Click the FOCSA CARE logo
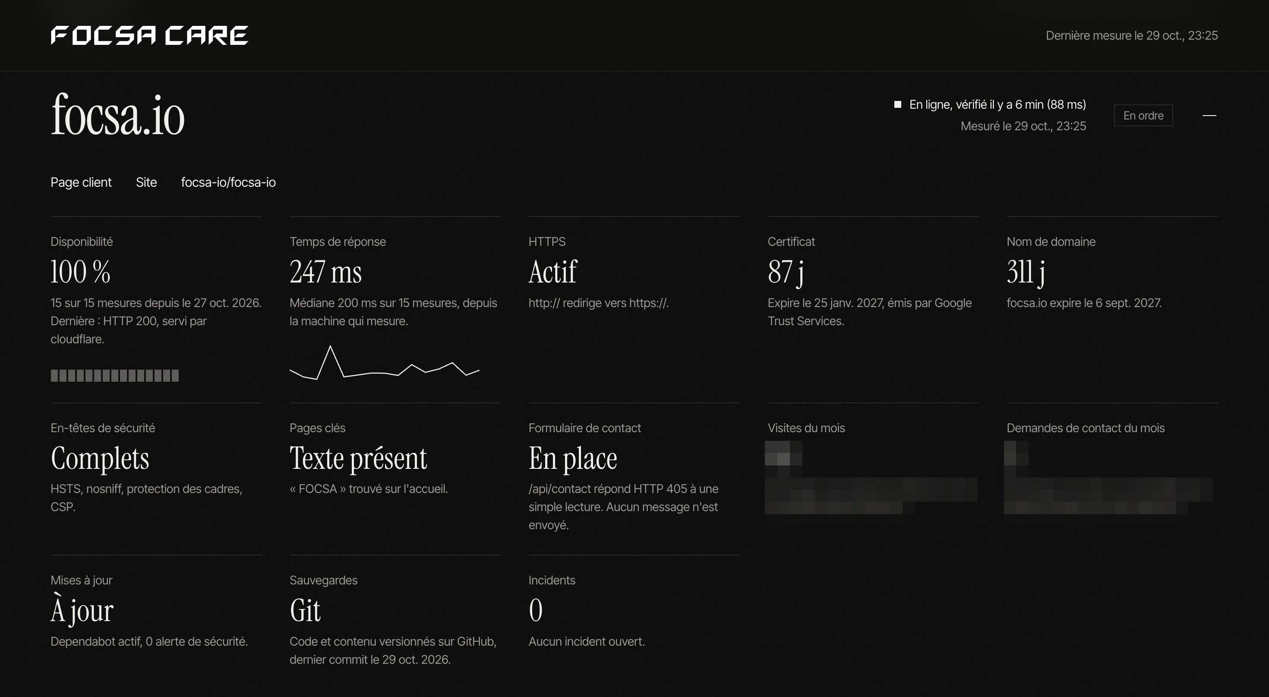This screenshot has height=697, width=1269. point(149,35)
